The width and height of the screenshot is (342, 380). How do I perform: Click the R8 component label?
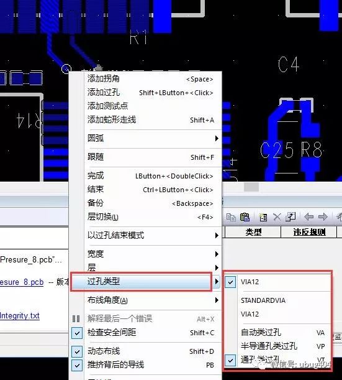[312, 149]
